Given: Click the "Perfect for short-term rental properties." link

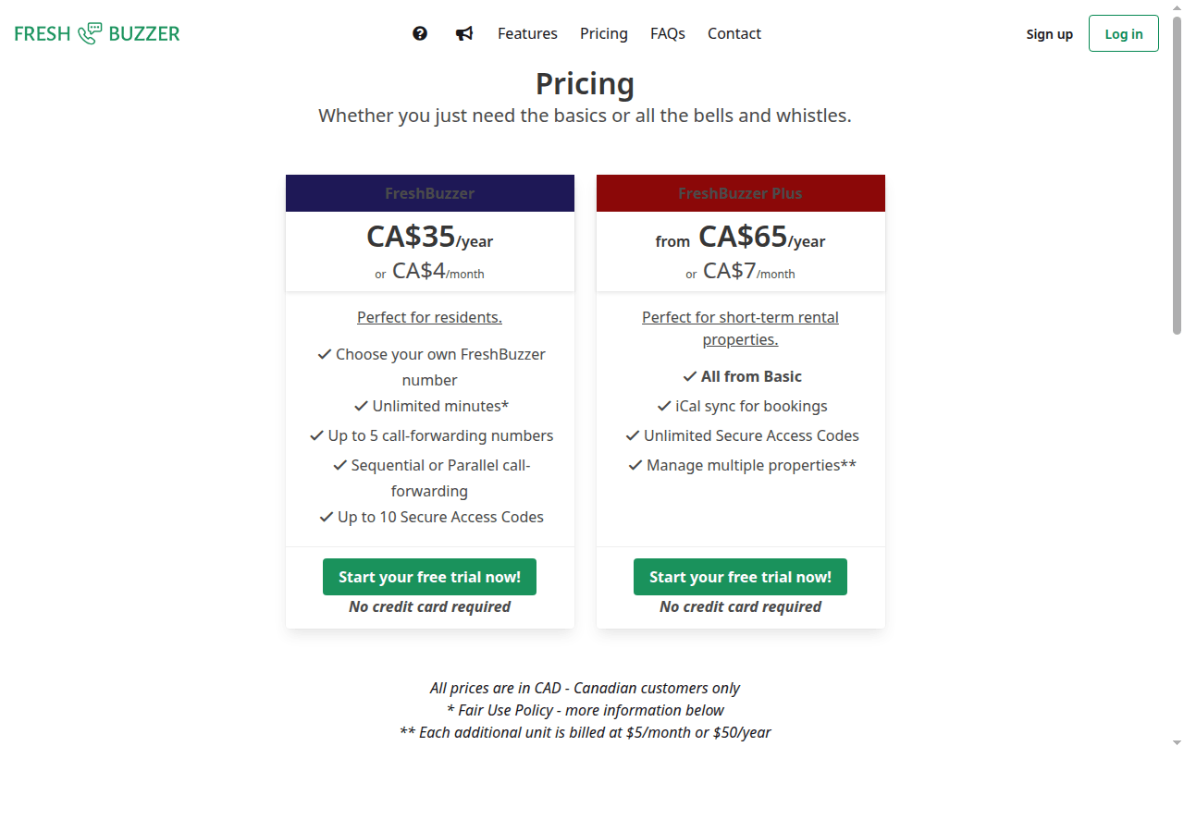Looking at the screenshot, I should pyautogui.click(x=740, y=328).
